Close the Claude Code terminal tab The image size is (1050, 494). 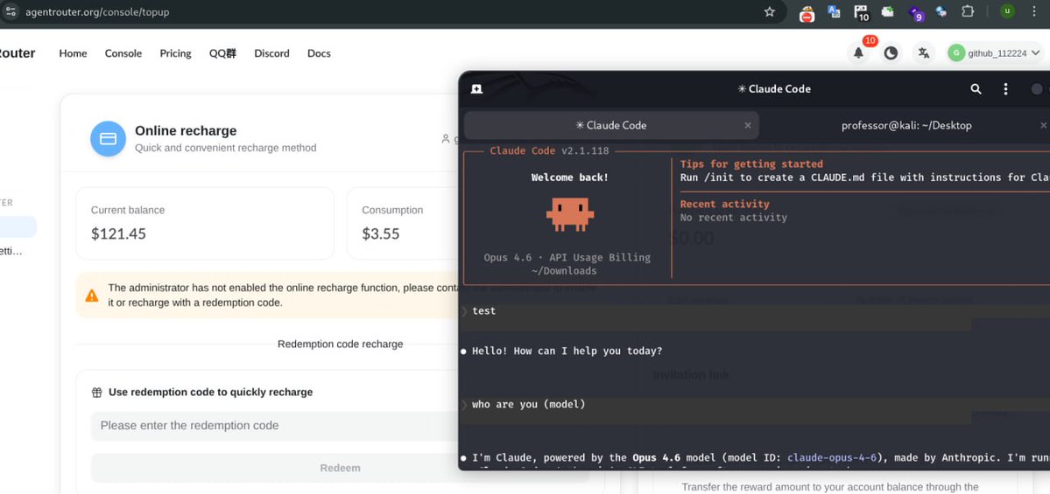[x=748, y=125]
